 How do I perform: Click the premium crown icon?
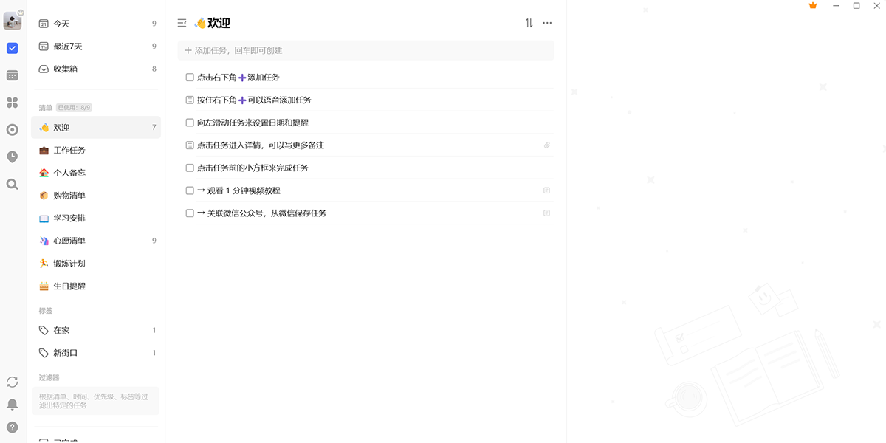[x=813, y=6]
